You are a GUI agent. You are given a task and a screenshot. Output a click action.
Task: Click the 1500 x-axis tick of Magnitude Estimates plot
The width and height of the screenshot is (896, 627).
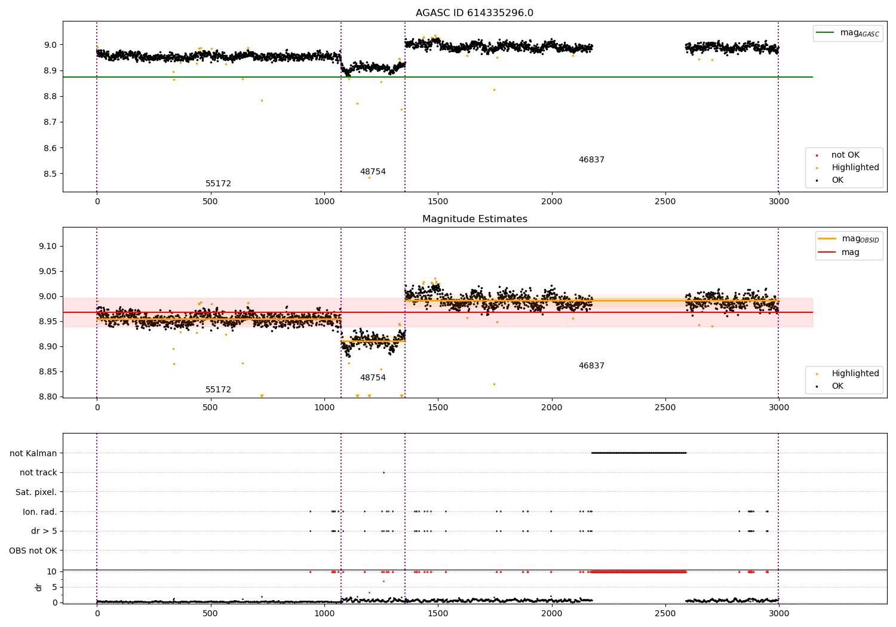(438, 408)
